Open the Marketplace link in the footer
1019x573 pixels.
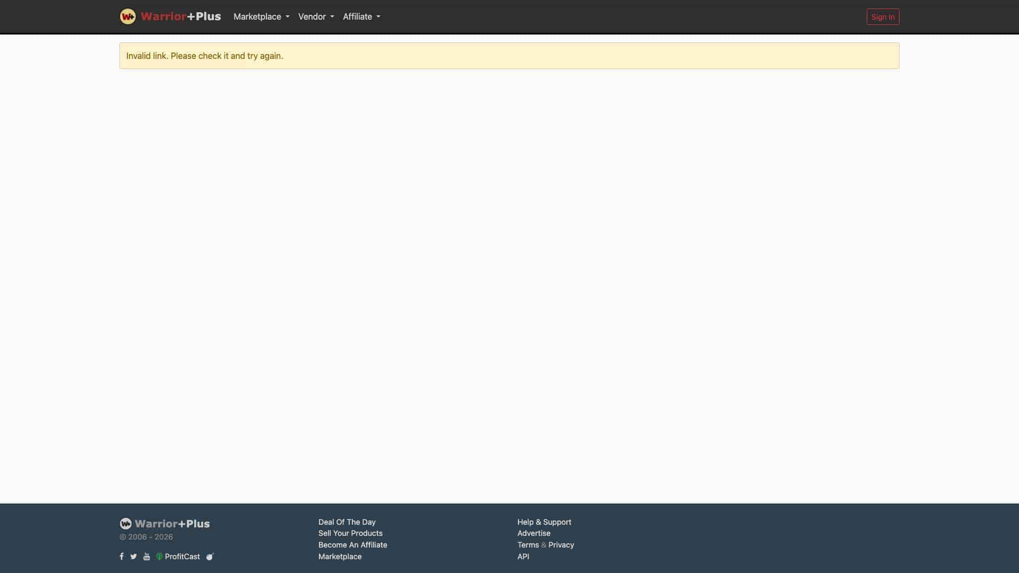click(340, 557)
